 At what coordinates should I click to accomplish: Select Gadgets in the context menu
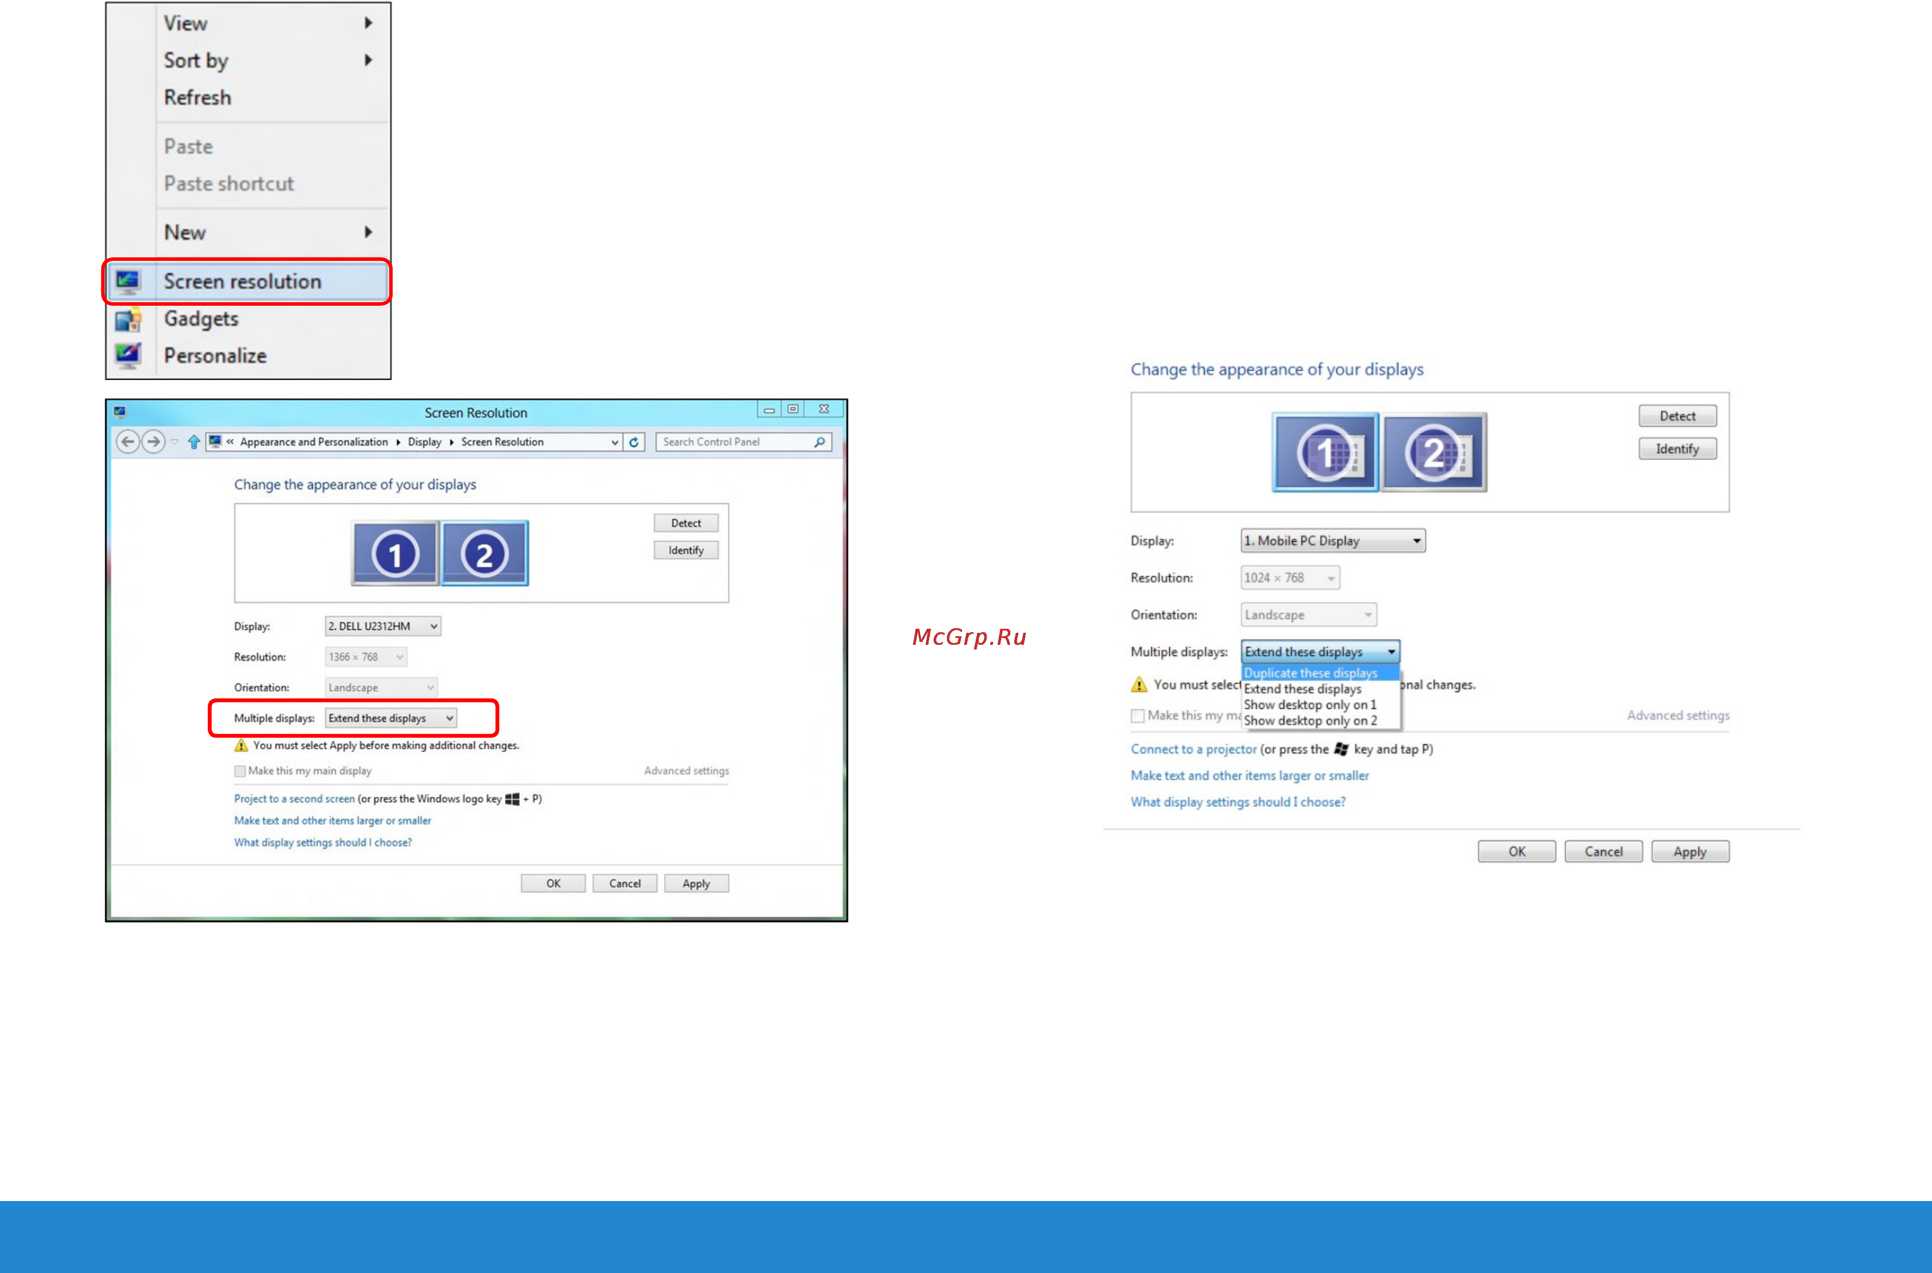(248, 318)
